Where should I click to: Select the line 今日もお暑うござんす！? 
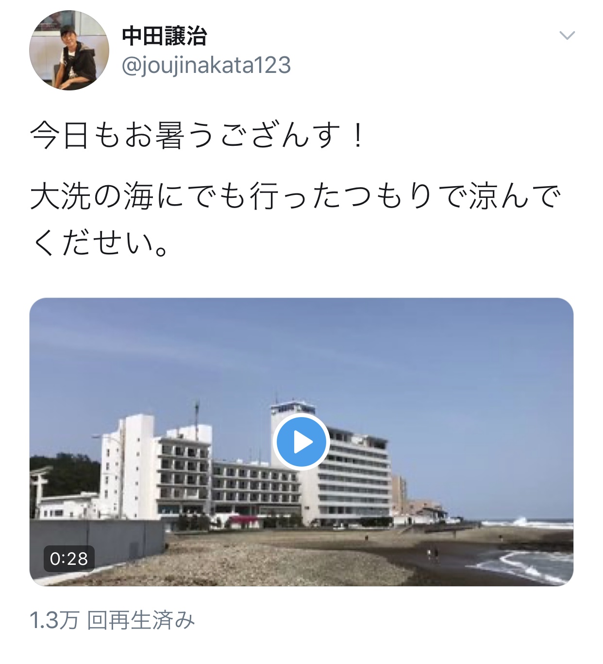pyautogui.click(x=198, y=136)
